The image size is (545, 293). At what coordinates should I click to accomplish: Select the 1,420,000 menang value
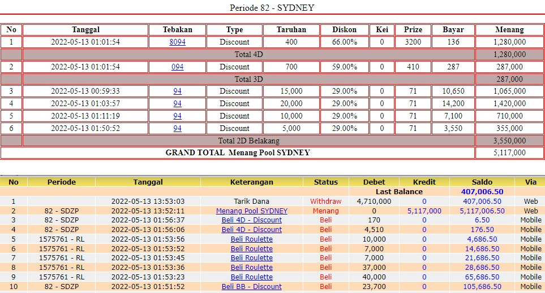tap(509, 104)
